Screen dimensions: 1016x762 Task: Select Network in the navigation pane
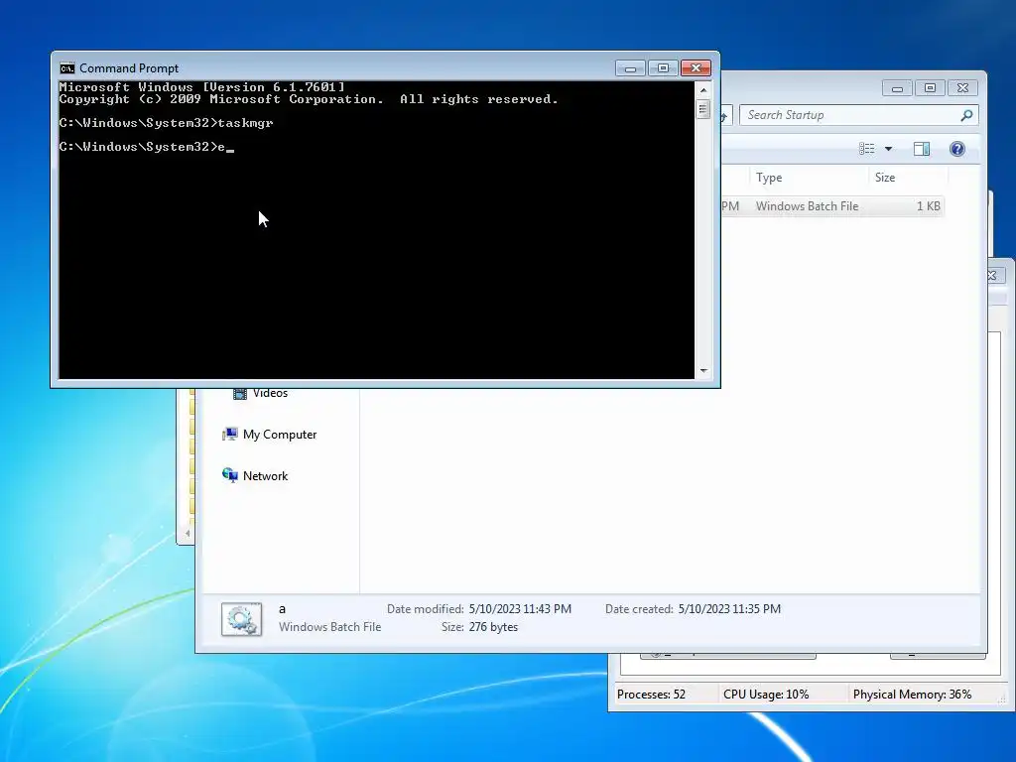(265, 475)
